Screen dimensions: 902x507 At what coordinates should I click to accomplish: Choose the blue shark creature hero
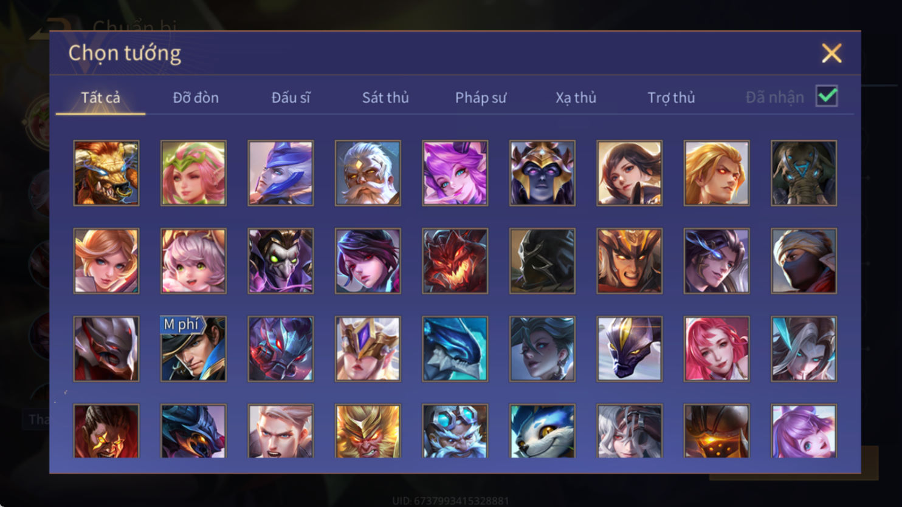tap(455, 349)
